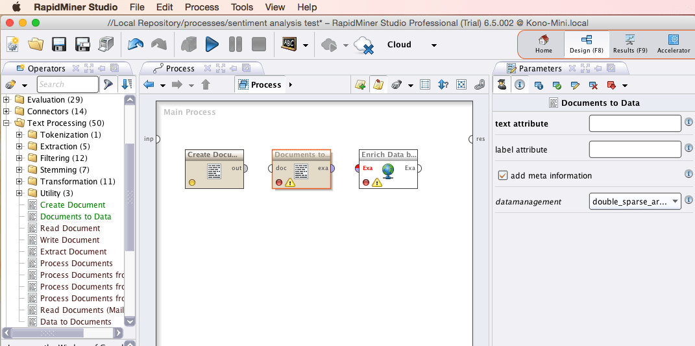Screen dimensions: 695x346
Task: Toggle expert mode graduate icon
Action: (502, 84)
